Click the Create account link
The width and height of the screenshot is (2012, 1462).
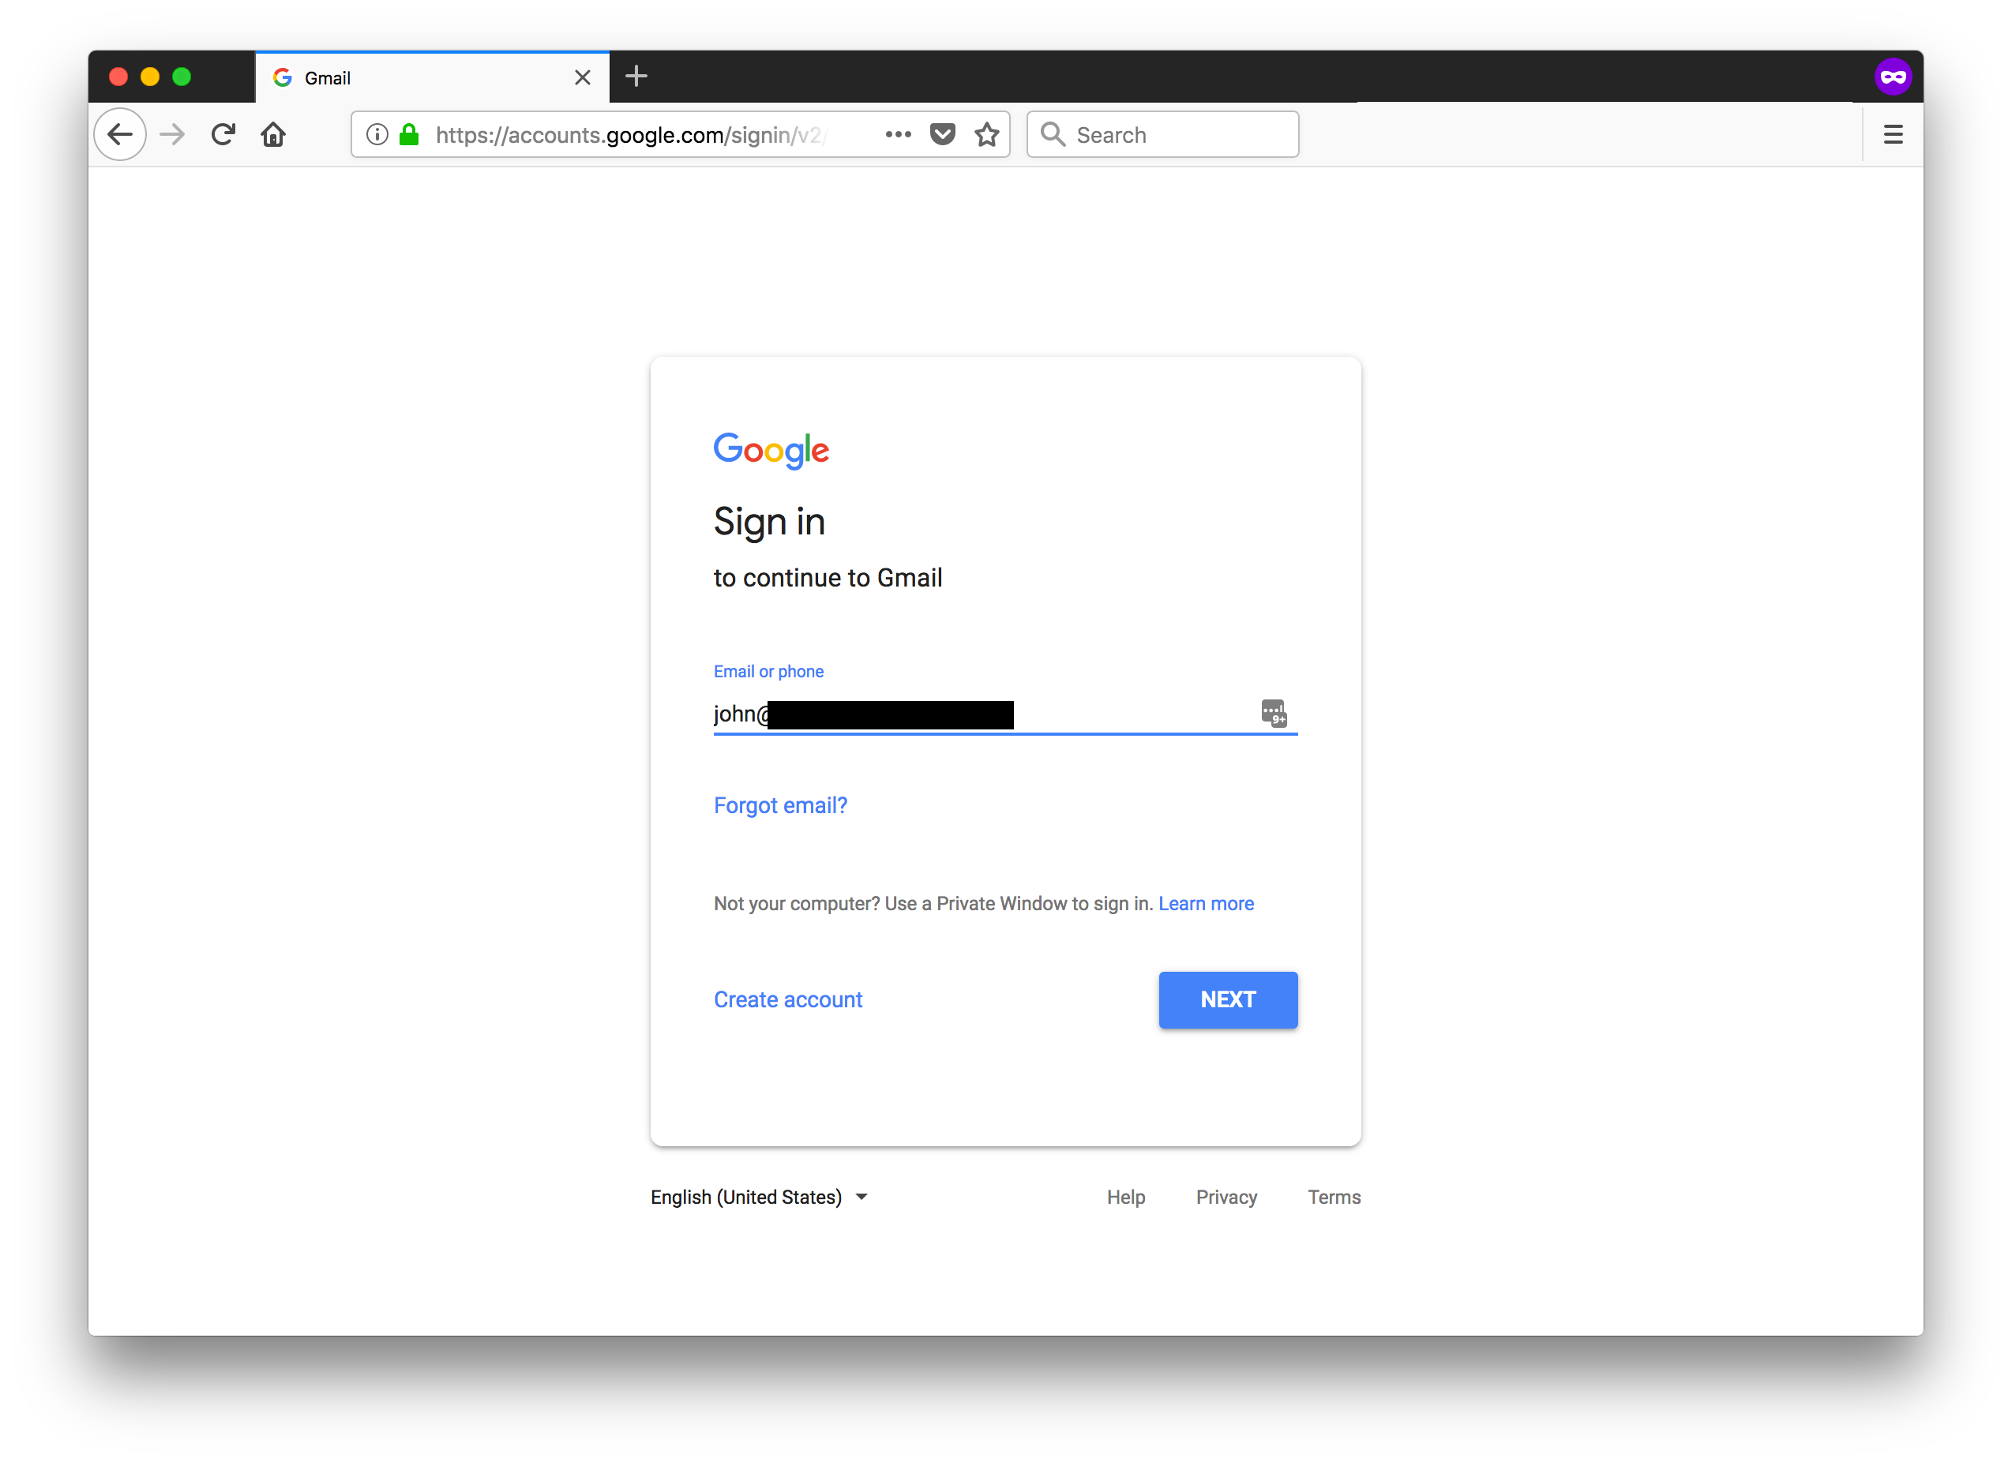[x=788, y=1000]
